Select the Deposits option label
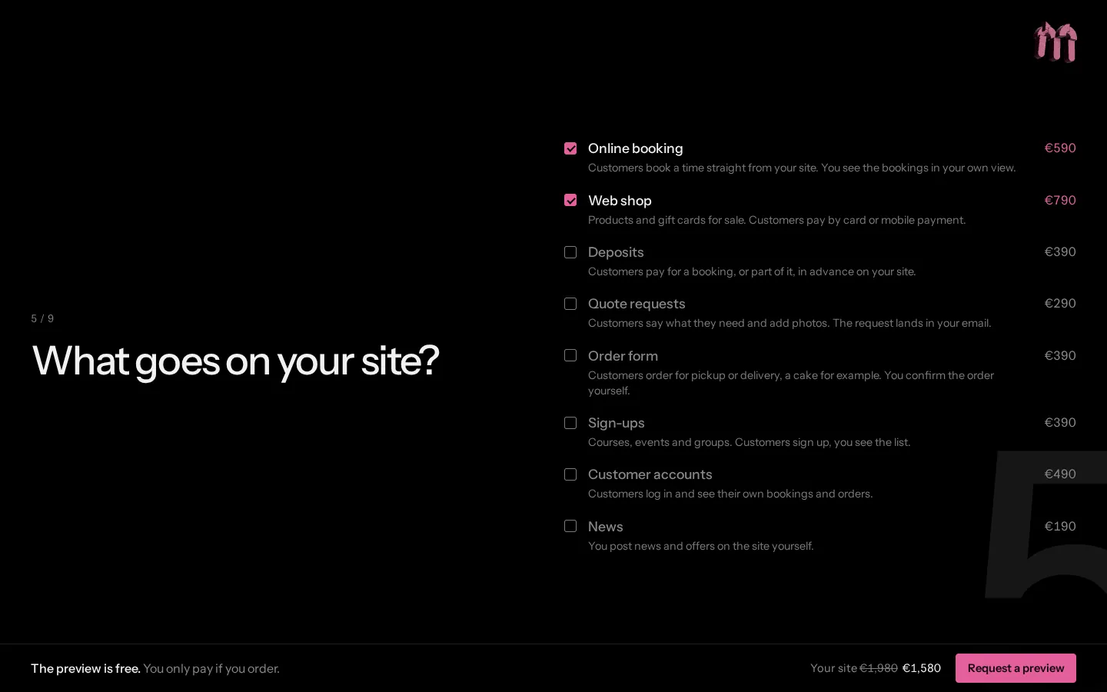1107x692 pixels. click(616, 252)
